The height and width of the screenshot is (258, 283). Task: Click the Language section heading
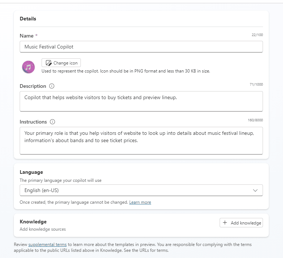[31, 172]
